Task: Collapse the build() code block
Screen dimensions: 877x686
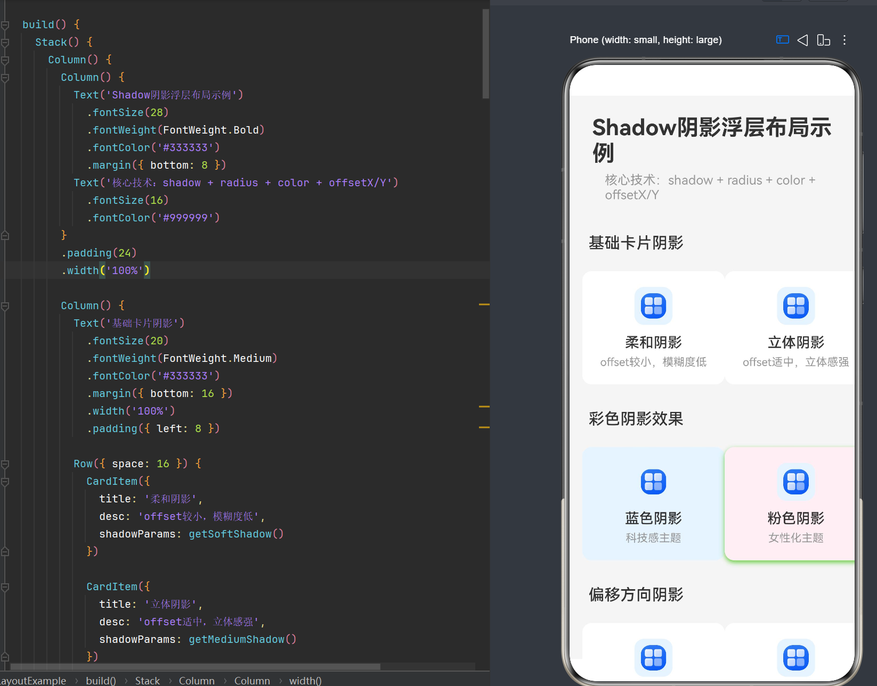Action: click(x=5, y=25)
